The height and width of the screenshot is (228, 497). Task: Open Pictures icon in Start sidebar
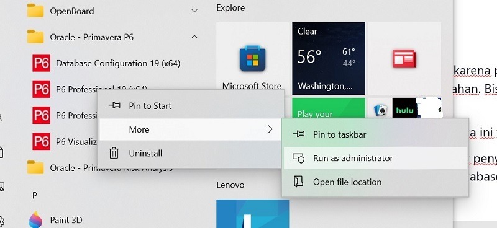tap(2, 187)
